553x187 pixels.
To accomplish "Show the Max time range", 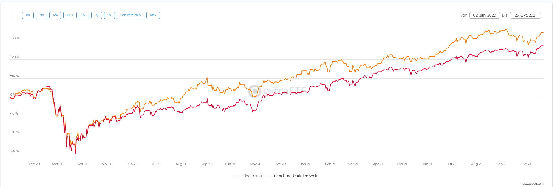I will pos(153,15).
